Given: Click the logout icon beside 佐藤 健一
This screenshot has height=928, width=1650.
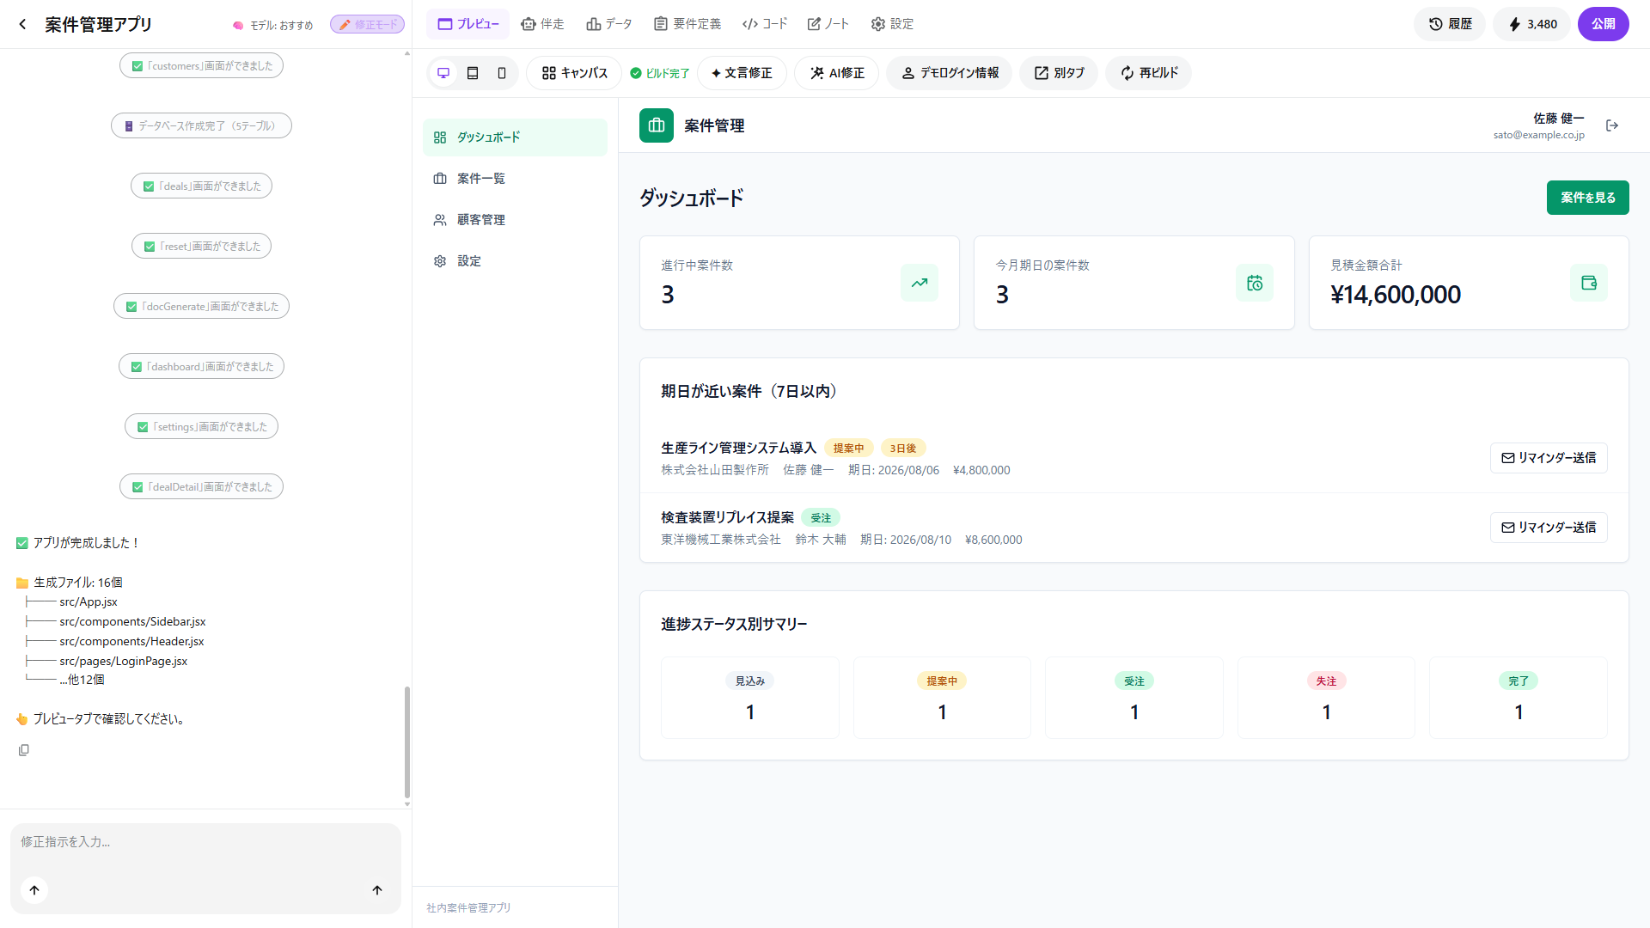Looking at the screenshot, I should coord(1612,125).
